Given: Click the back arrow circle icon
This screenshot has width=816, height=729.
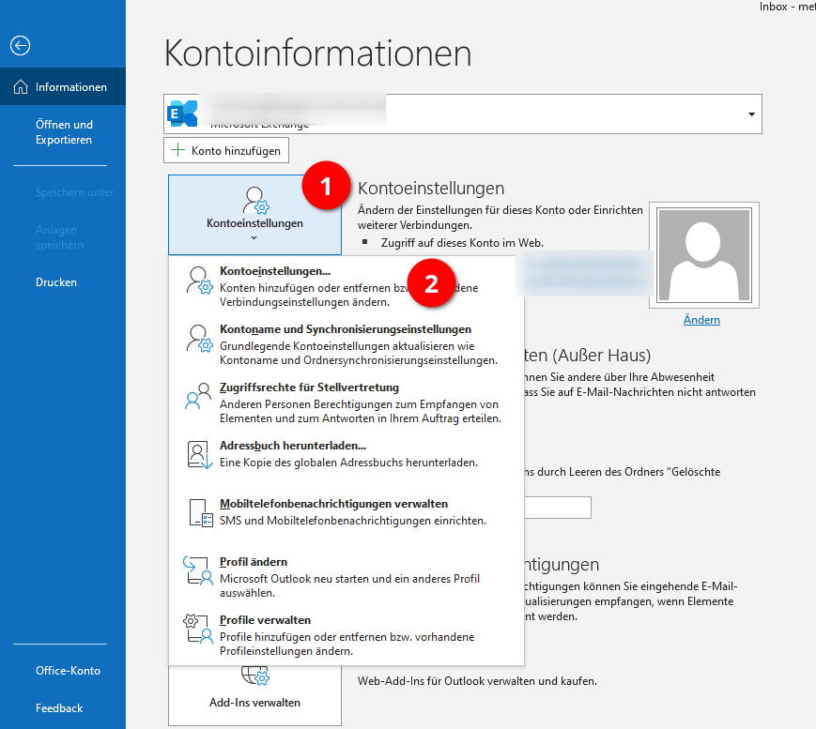Looking at the screenshot, I should coord(21,46).
